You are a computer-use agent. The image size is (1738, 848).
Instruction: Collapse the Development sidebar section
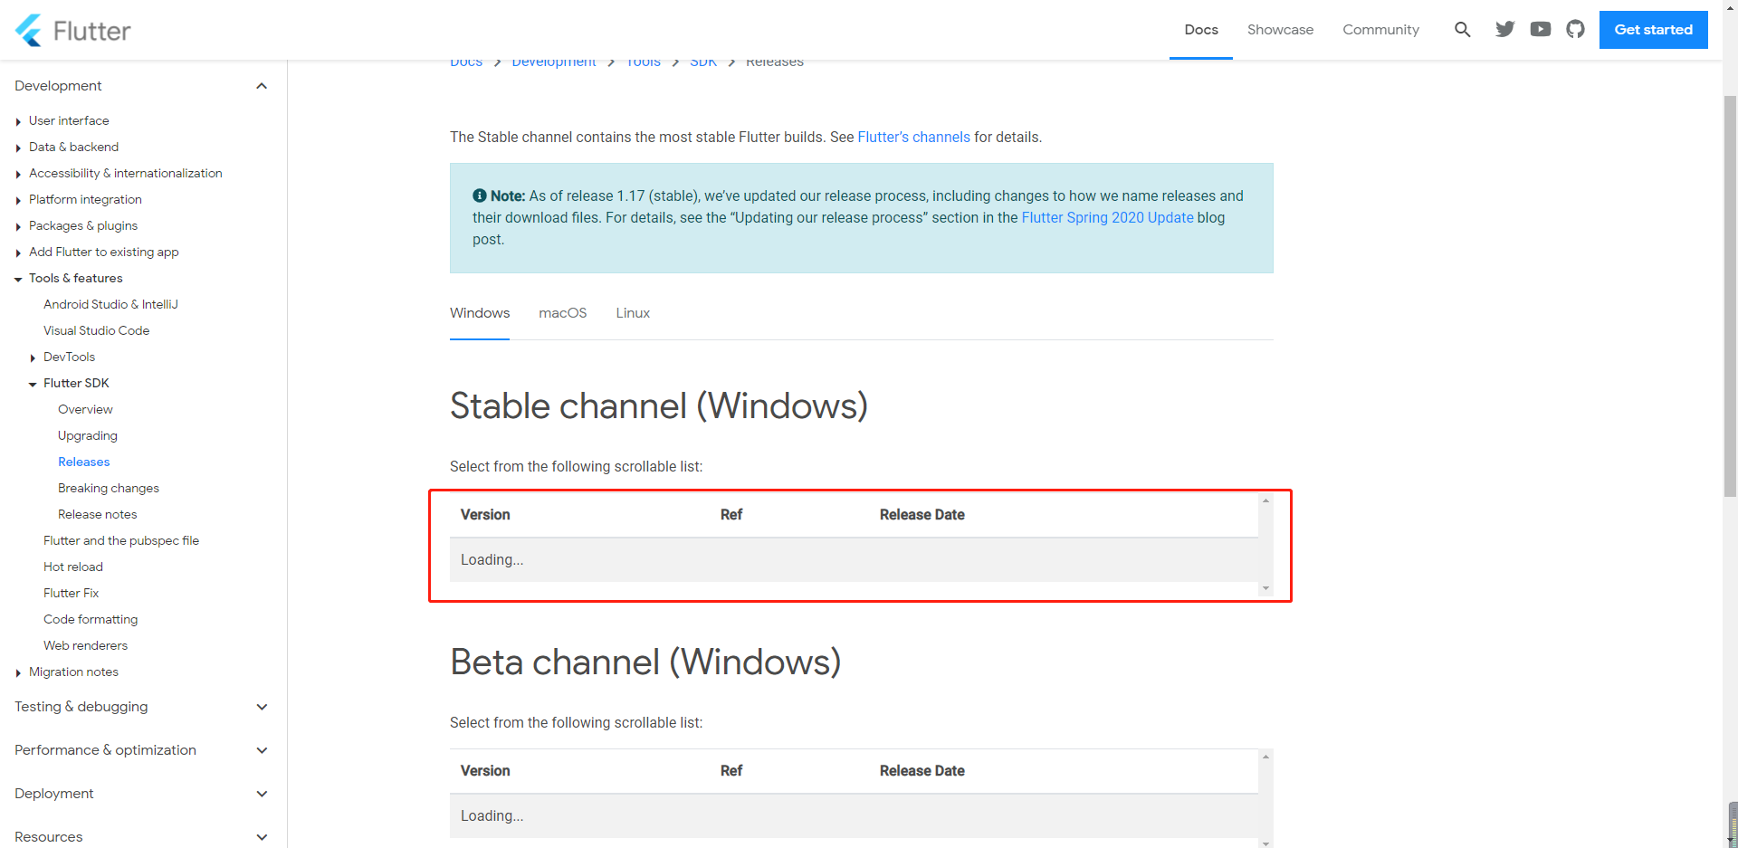[x=262, y=86]
